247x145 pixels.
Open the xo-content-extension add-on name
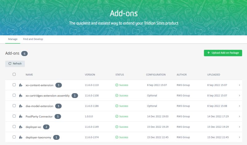coord(40,85)
